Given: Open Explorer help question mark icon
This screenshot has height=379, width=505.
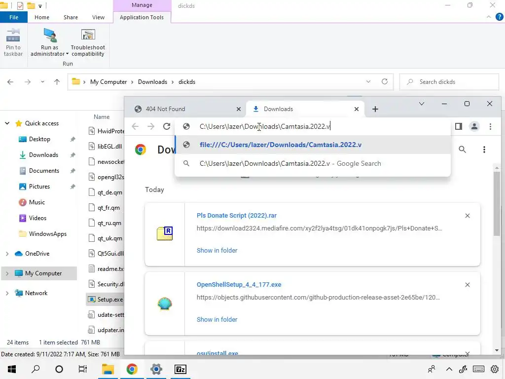Looking at the screenshot, I should click(499, 17).
